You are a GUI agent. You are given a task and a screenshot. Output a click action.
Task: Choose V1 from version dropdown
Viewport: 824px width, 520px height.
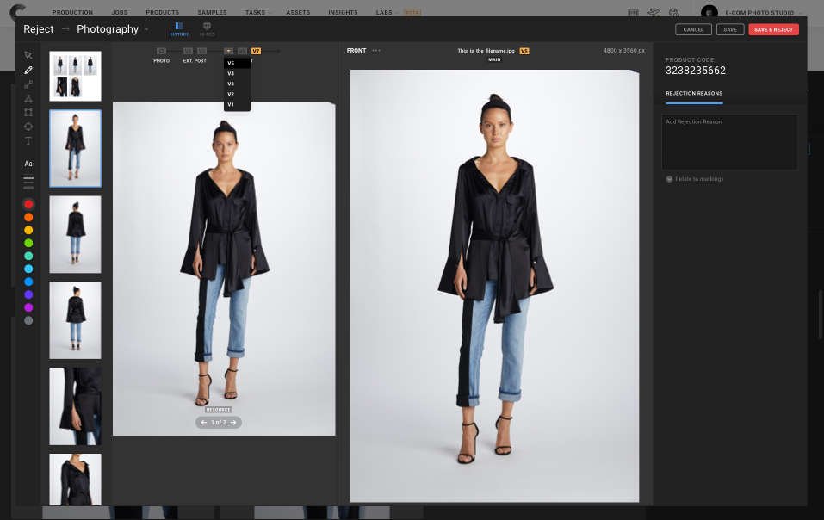(x=237, y=104)
